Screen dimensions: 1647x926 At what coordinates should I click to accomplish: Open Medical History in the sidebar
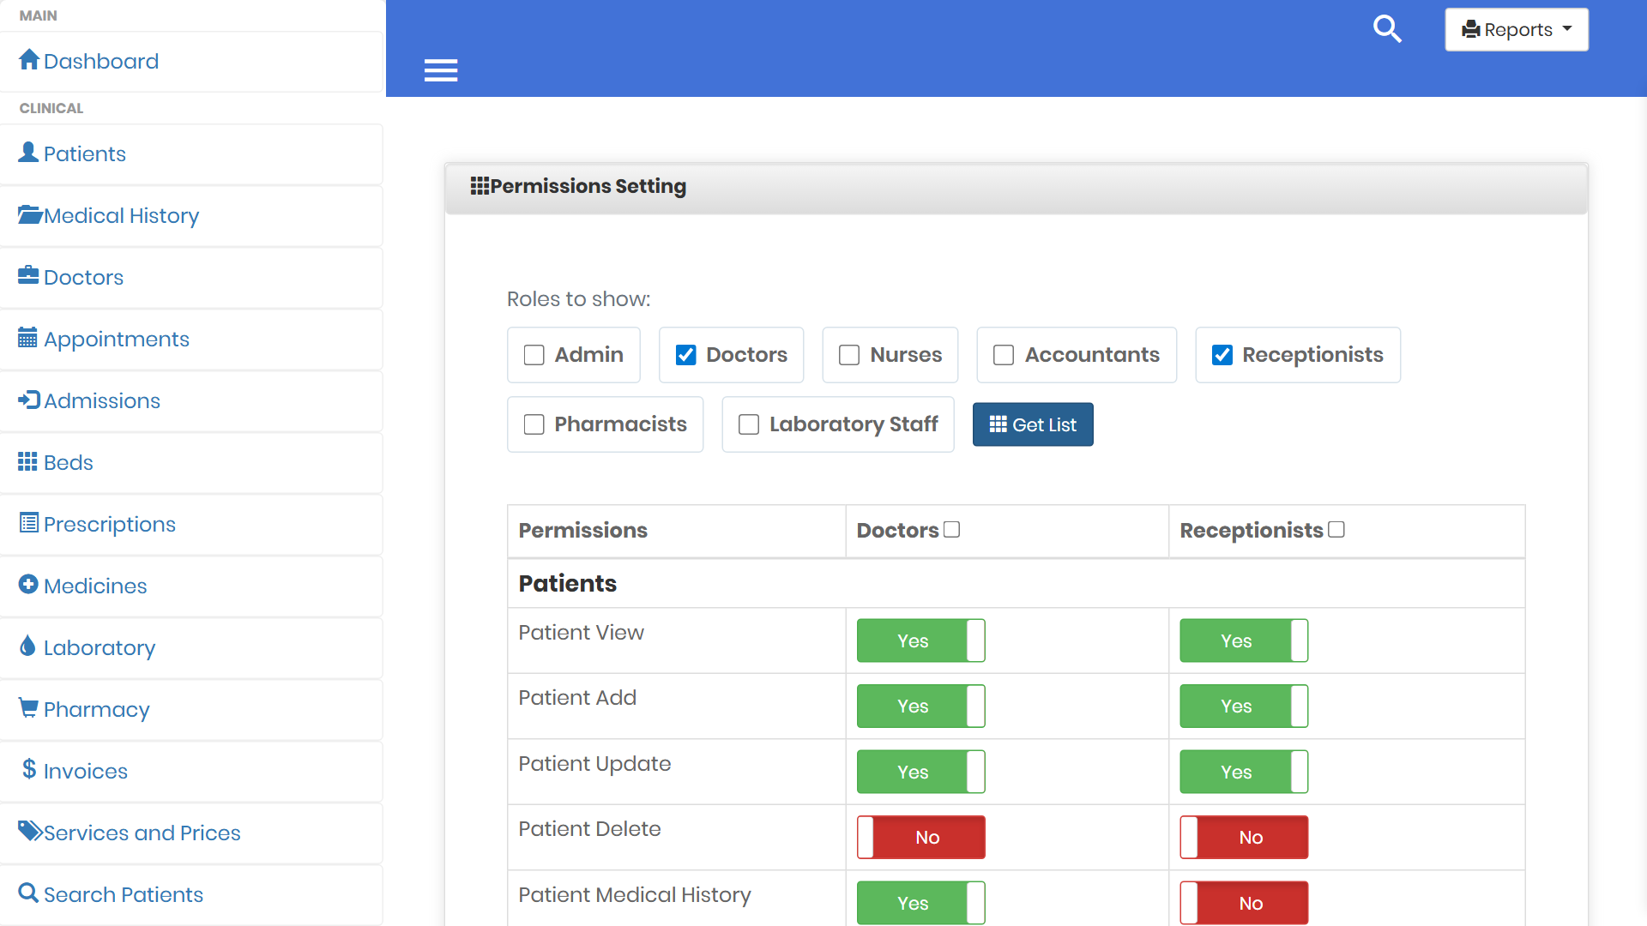(191, 215)
